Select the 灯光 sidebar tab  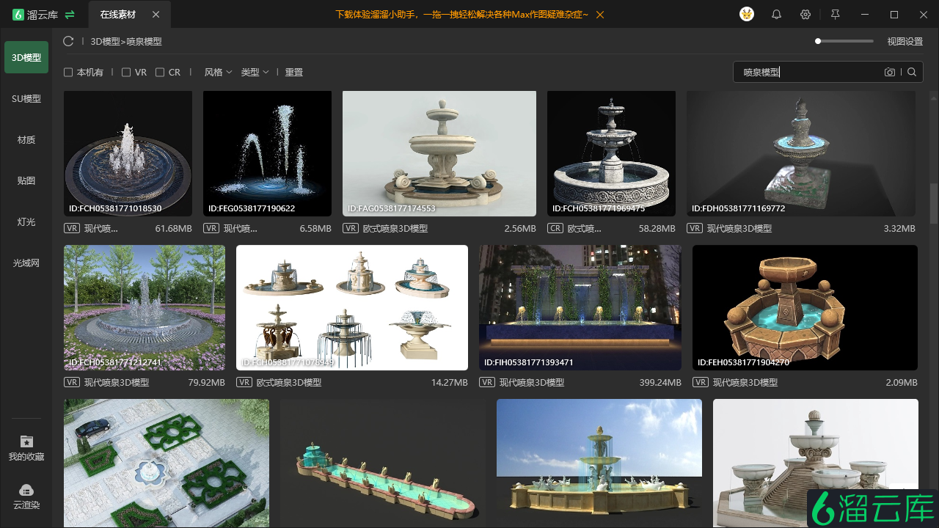[x=26, y=221]
